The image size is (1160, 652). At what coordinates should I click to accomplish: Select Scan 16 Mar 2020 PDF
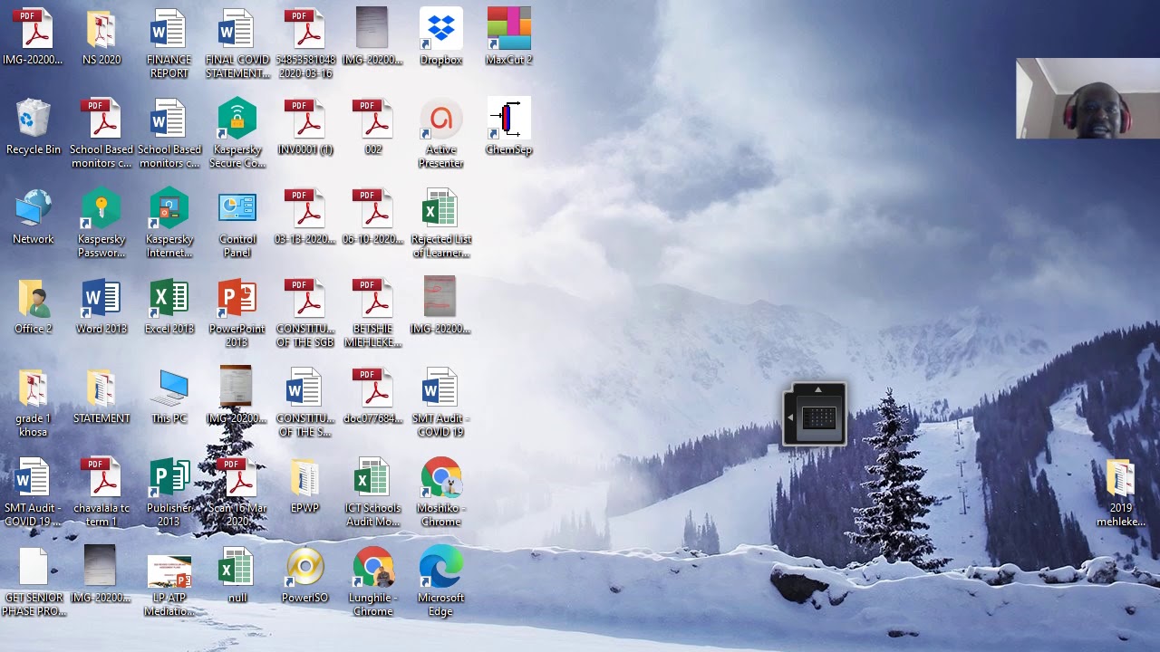click(x=237, y=492)
